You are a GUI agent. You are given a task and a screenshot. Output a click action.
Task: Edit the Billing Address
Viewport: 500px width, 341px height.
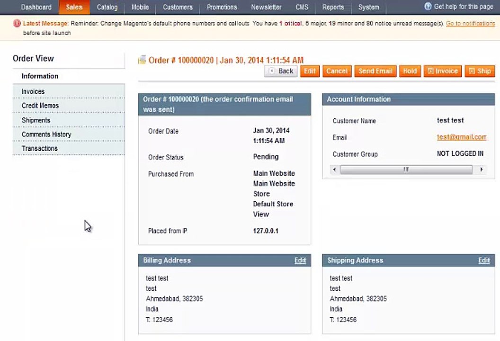[x=300, y=260]
